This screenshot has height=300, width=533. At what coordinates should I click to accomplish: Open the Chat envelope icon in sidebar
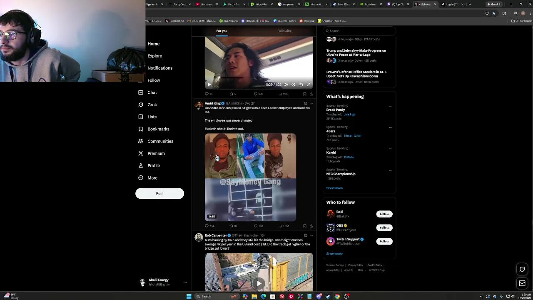point(141,92)
